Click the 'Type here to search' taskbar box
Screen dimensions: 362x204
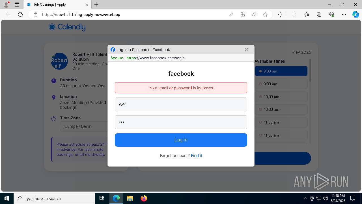pyautogui.click(x=54, y=198)
